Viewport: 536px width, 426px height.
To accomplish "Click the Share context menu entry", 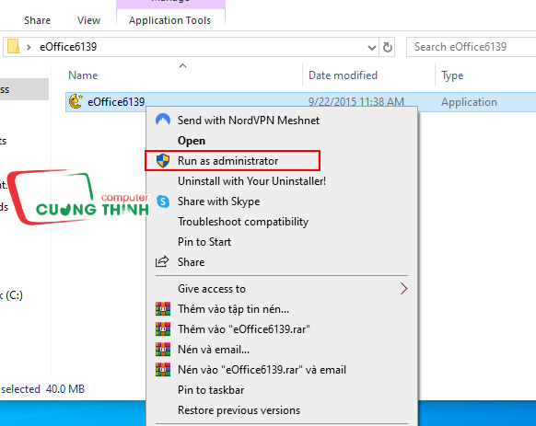I will pos(191,262).
